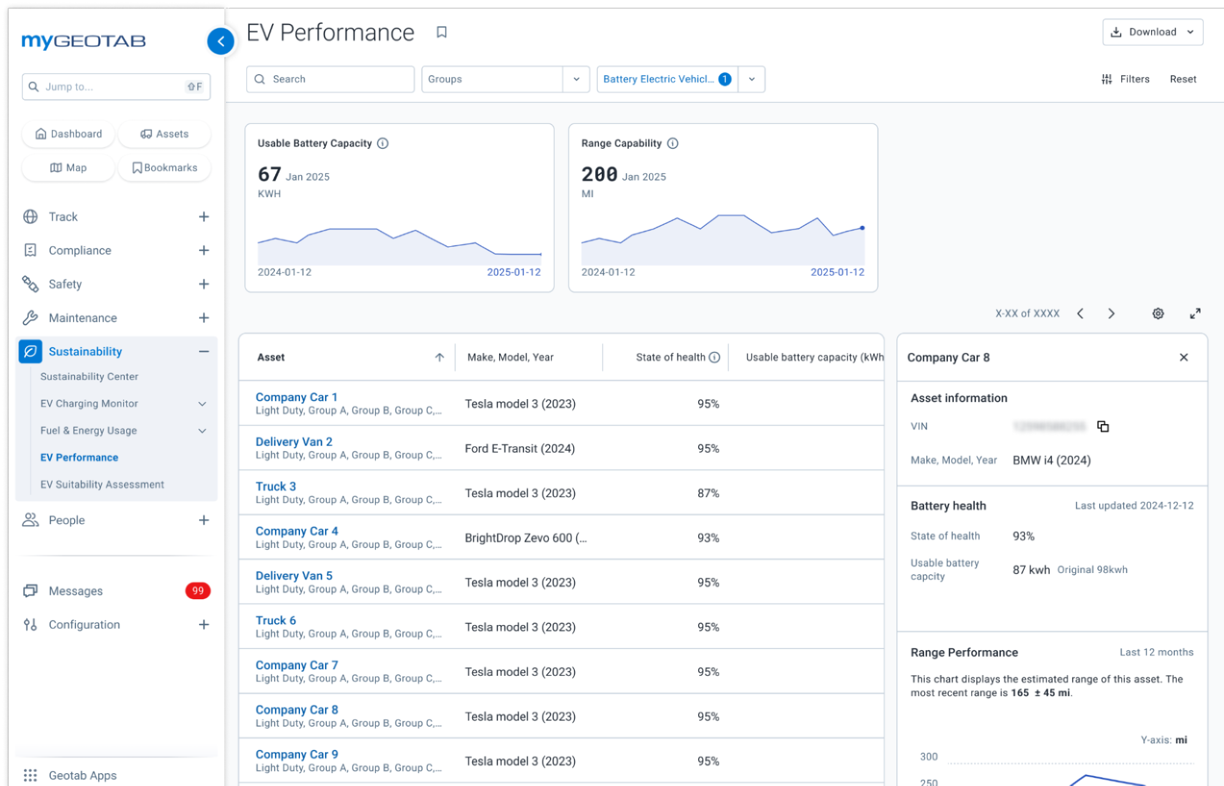Screen dimensions: 1224x786
Task: Click Usable battery capacity column header
Action: click(814, 357)
